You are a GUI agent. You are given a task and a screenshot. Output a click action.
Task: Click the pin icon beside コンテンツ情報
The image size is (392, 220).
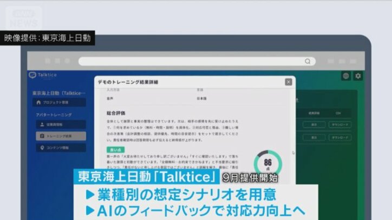42,148
